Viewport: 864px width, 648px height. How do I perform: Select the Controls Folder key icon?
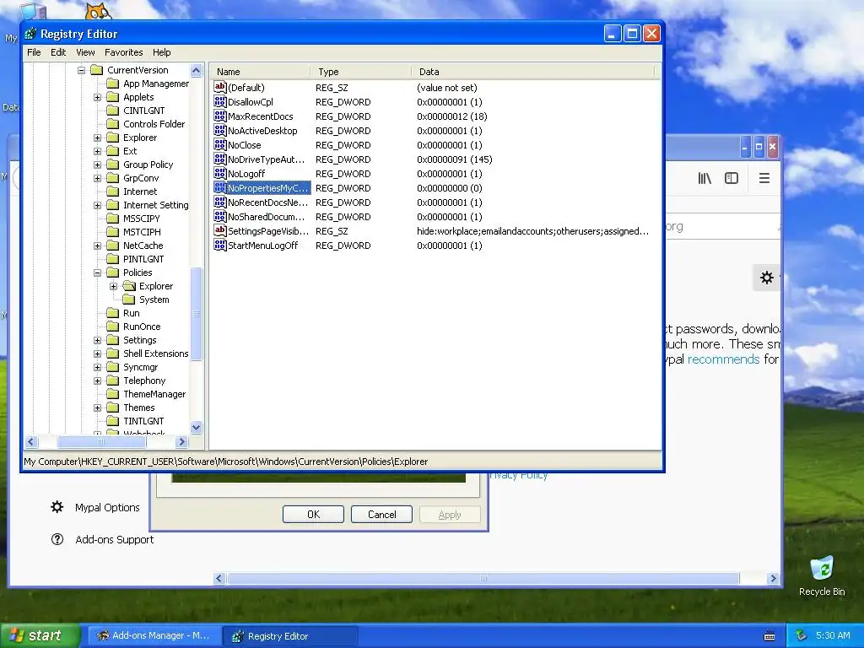pyautogui.click(x=113, y=124)
